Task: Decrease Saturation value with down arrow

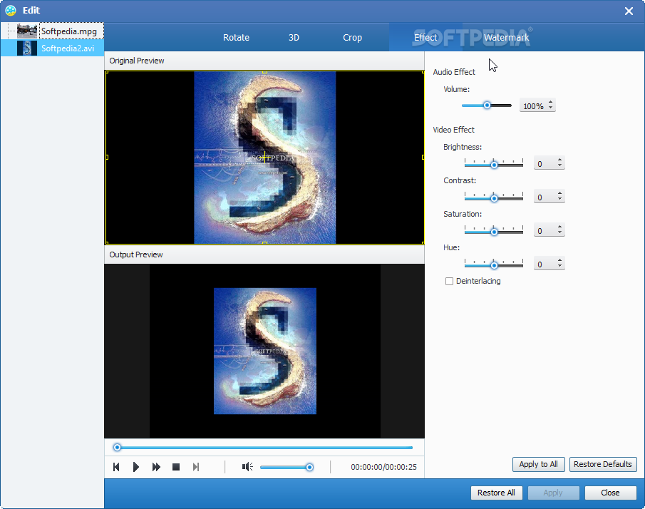Action: 560,233
